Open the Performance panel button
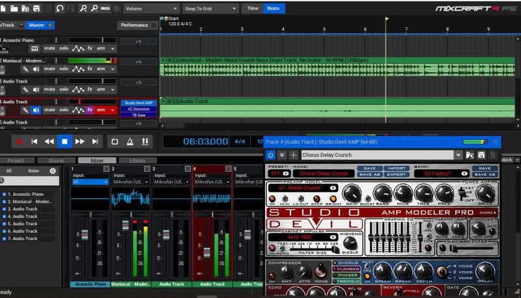The width and height of the screenshot is (521, 298). 137,25
